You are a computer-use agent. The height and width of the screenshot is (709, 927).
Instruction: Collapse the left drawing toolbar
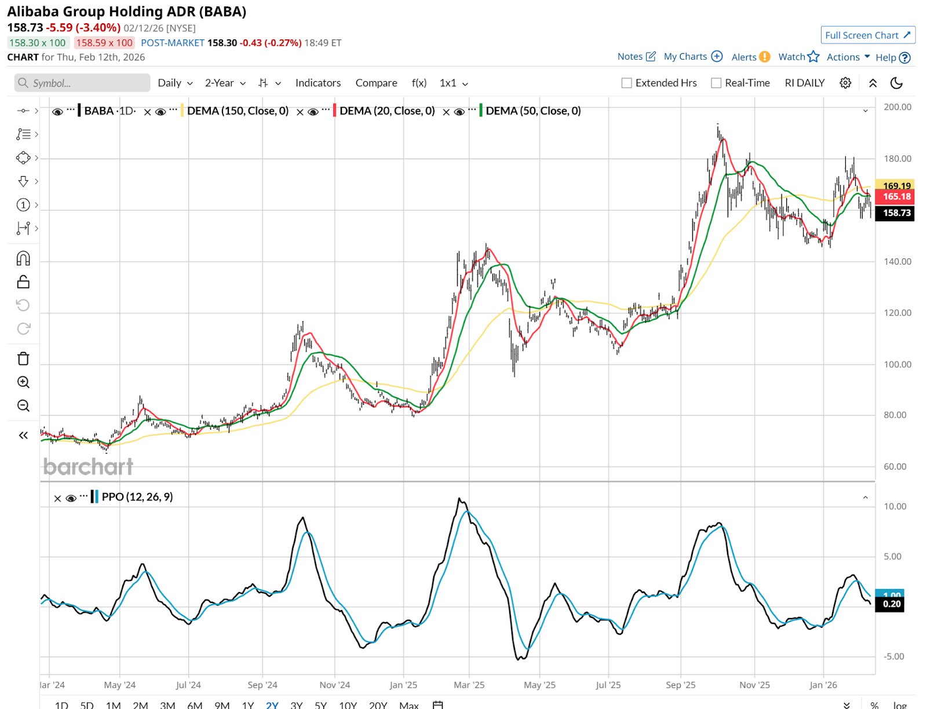coord(23,436)
